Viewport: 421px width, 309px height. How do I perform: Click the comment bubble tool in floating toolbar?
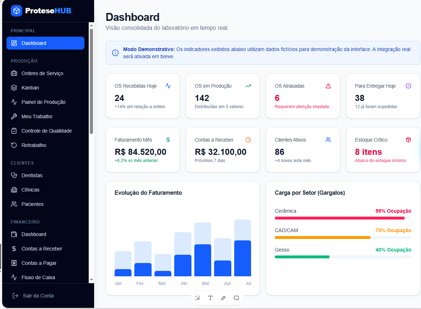click(236, 298)
